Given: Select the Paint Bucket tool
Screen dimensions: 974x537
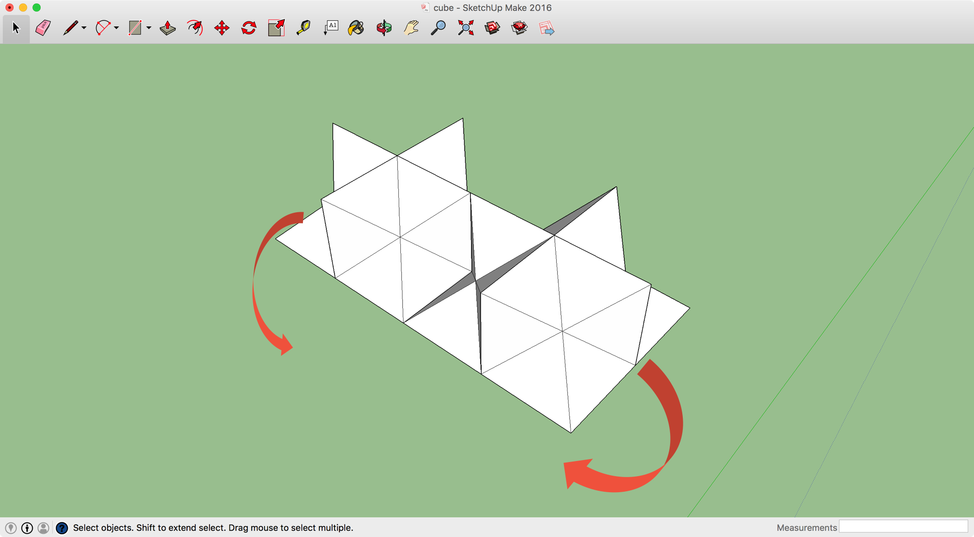Looking at the screenshot, I should tap(356, 28).
